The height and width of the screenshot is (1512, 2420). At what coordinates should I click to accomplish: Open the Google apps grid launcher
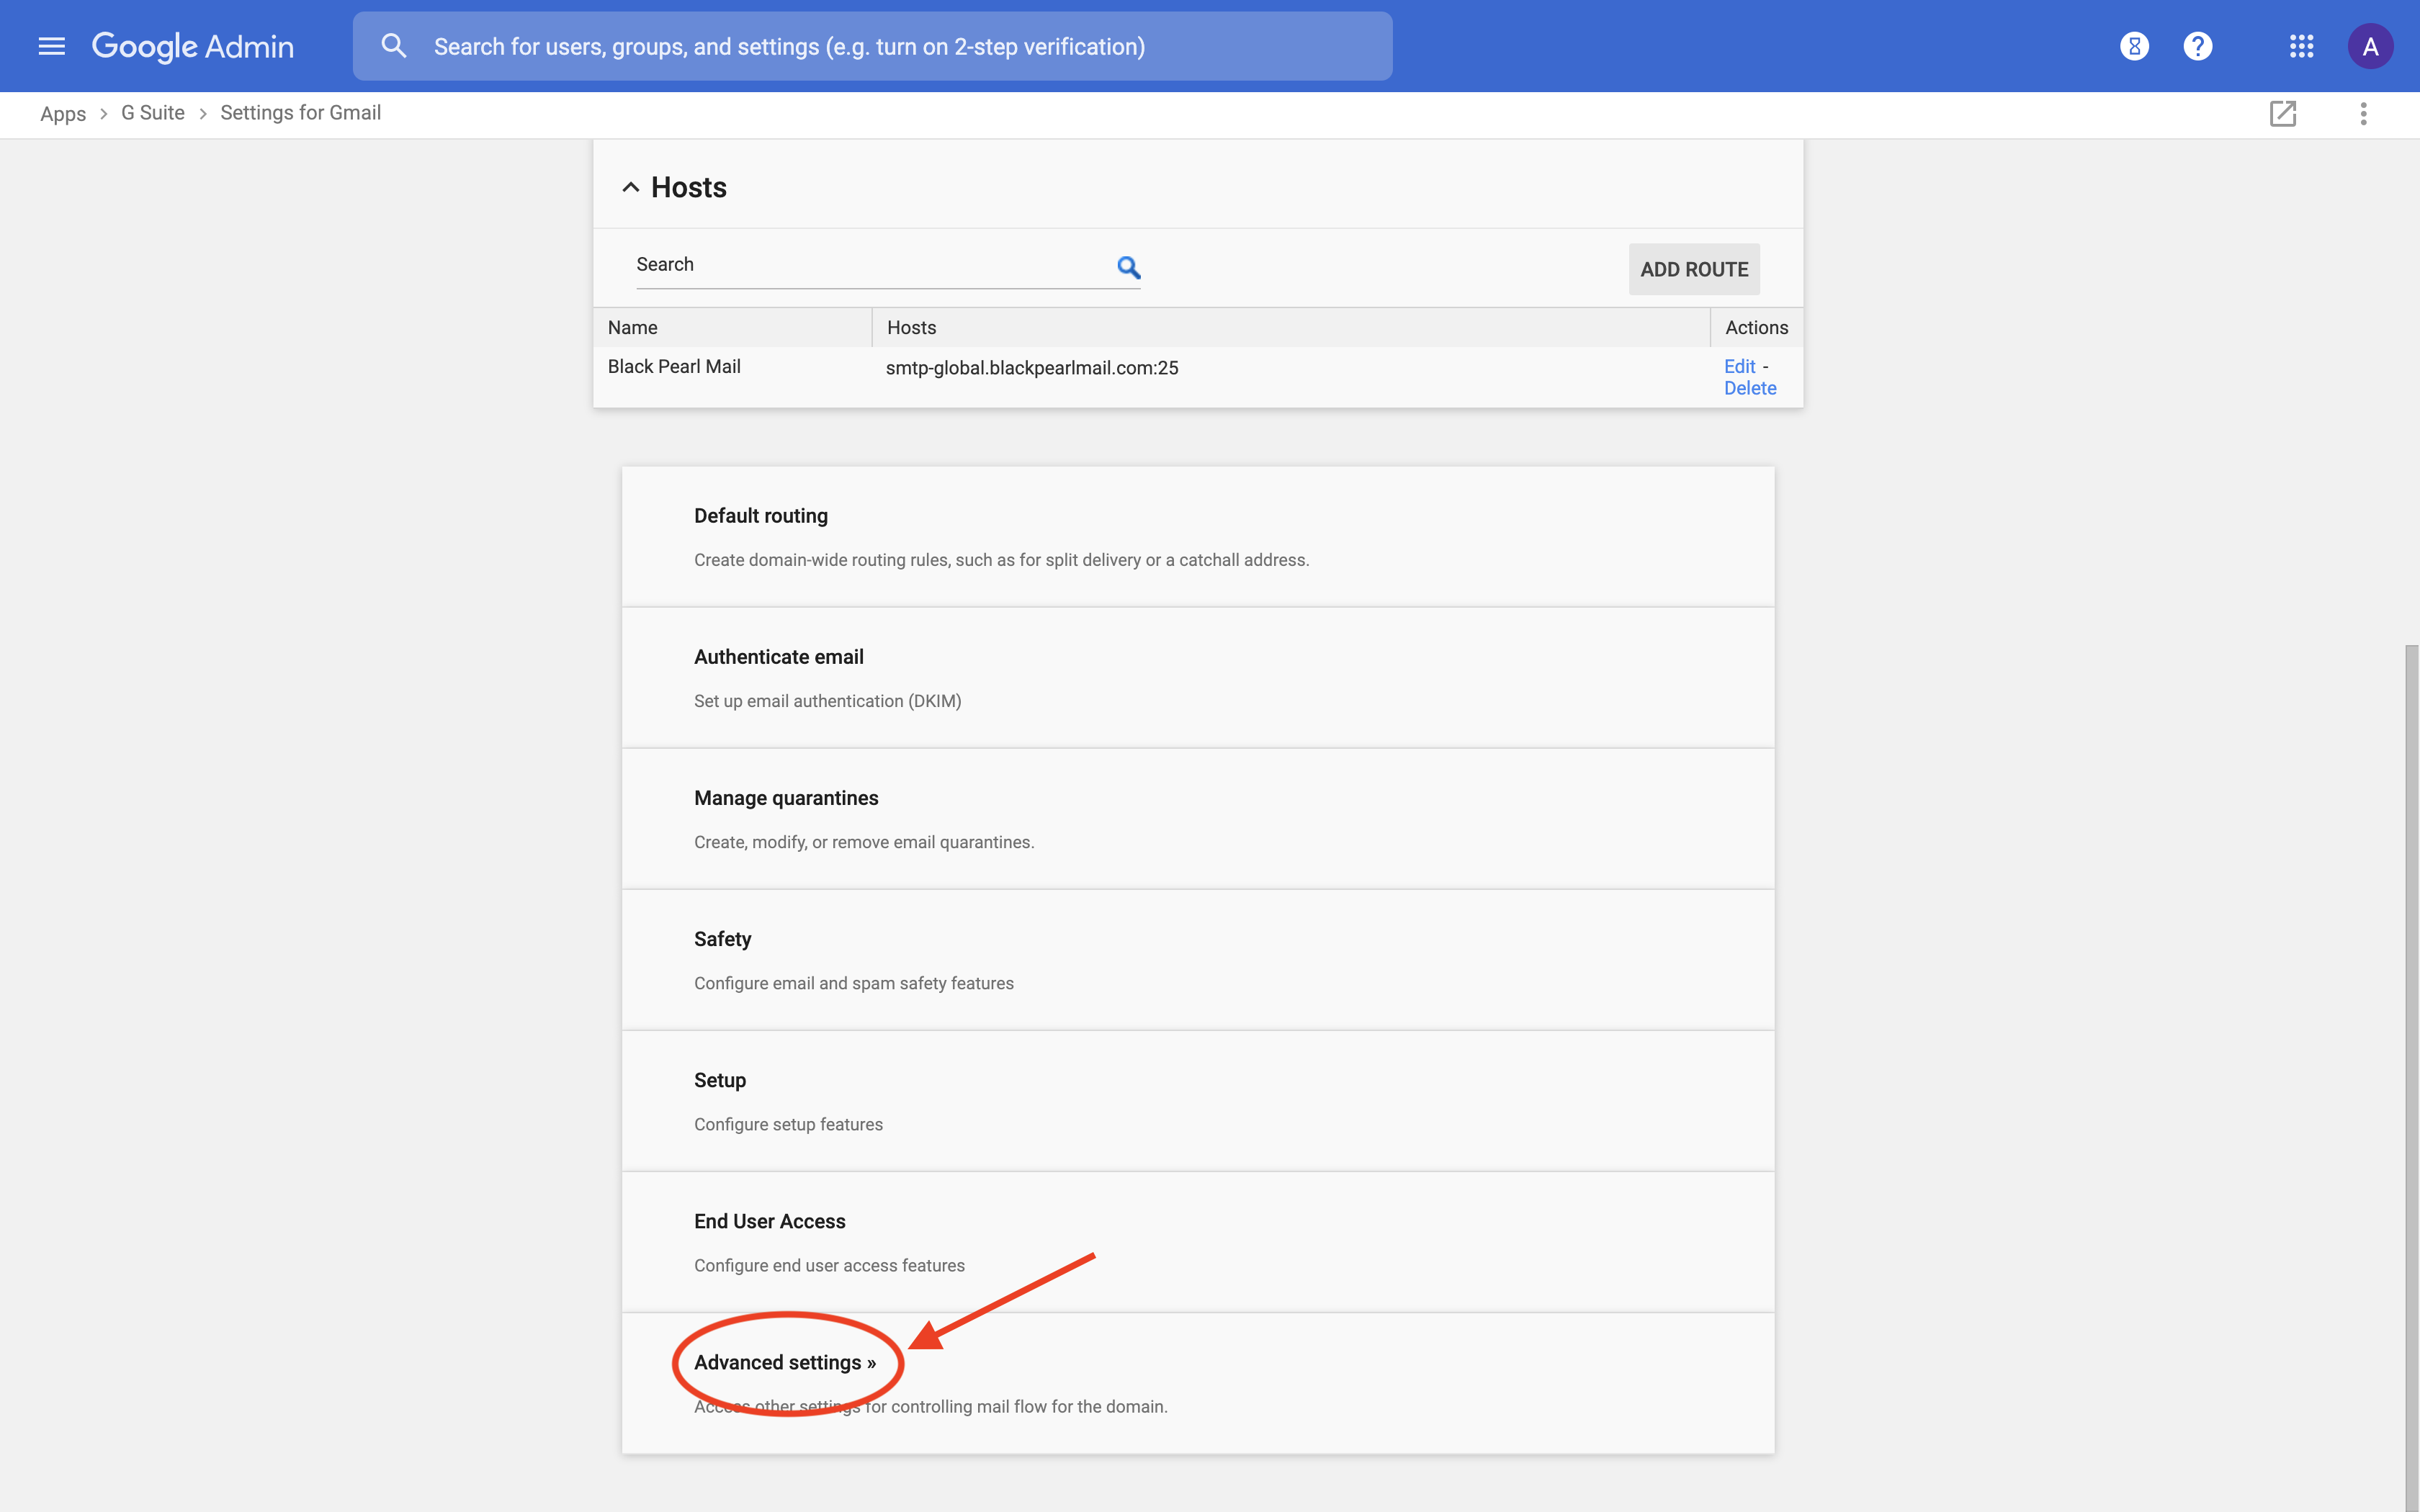tap(2301, 46)
